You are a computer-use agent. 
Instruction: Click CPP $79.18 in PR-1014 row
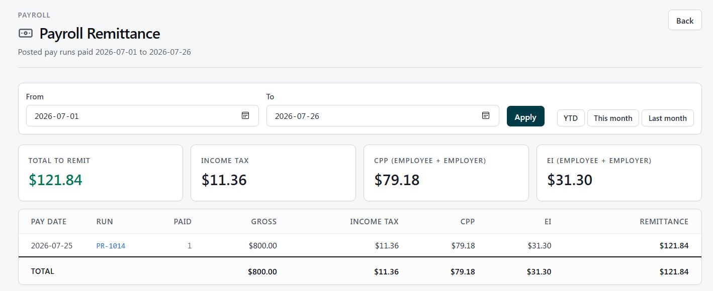[463, 246]
